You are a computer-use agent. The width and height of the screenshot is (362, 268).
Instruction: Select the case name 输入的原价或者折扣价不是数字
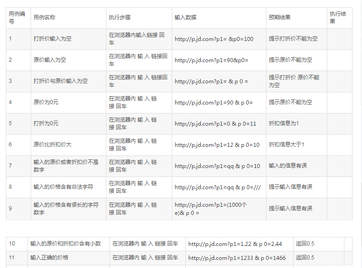[66, 166]
